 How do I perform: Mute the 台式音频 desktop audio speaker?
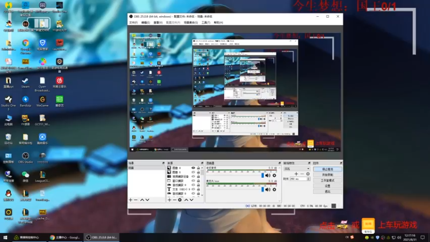[x=268, y=175]
